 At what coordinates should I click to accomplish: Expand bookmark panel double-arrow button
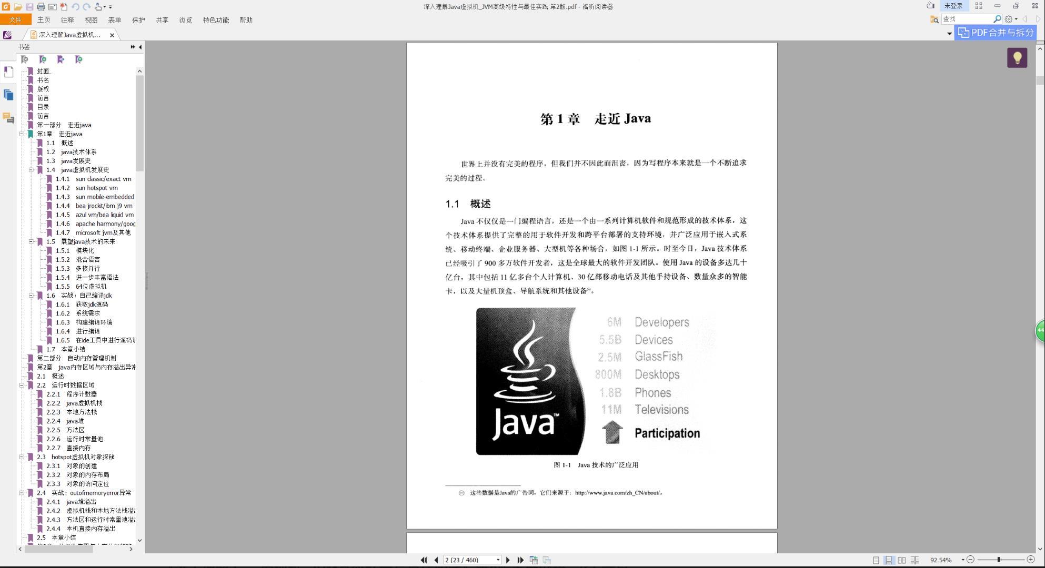tap(133, 47)
